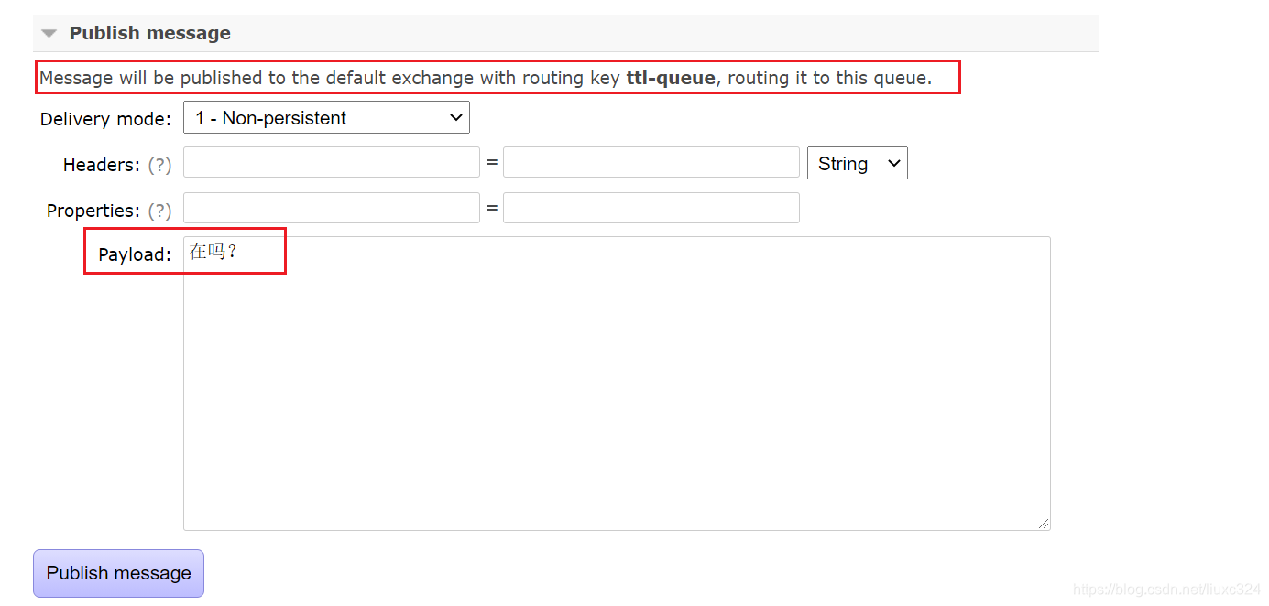This screenshot has width=1269, height=606.
Task: Click the ttl-queue routing key text
Action: [x=670, y=78]
